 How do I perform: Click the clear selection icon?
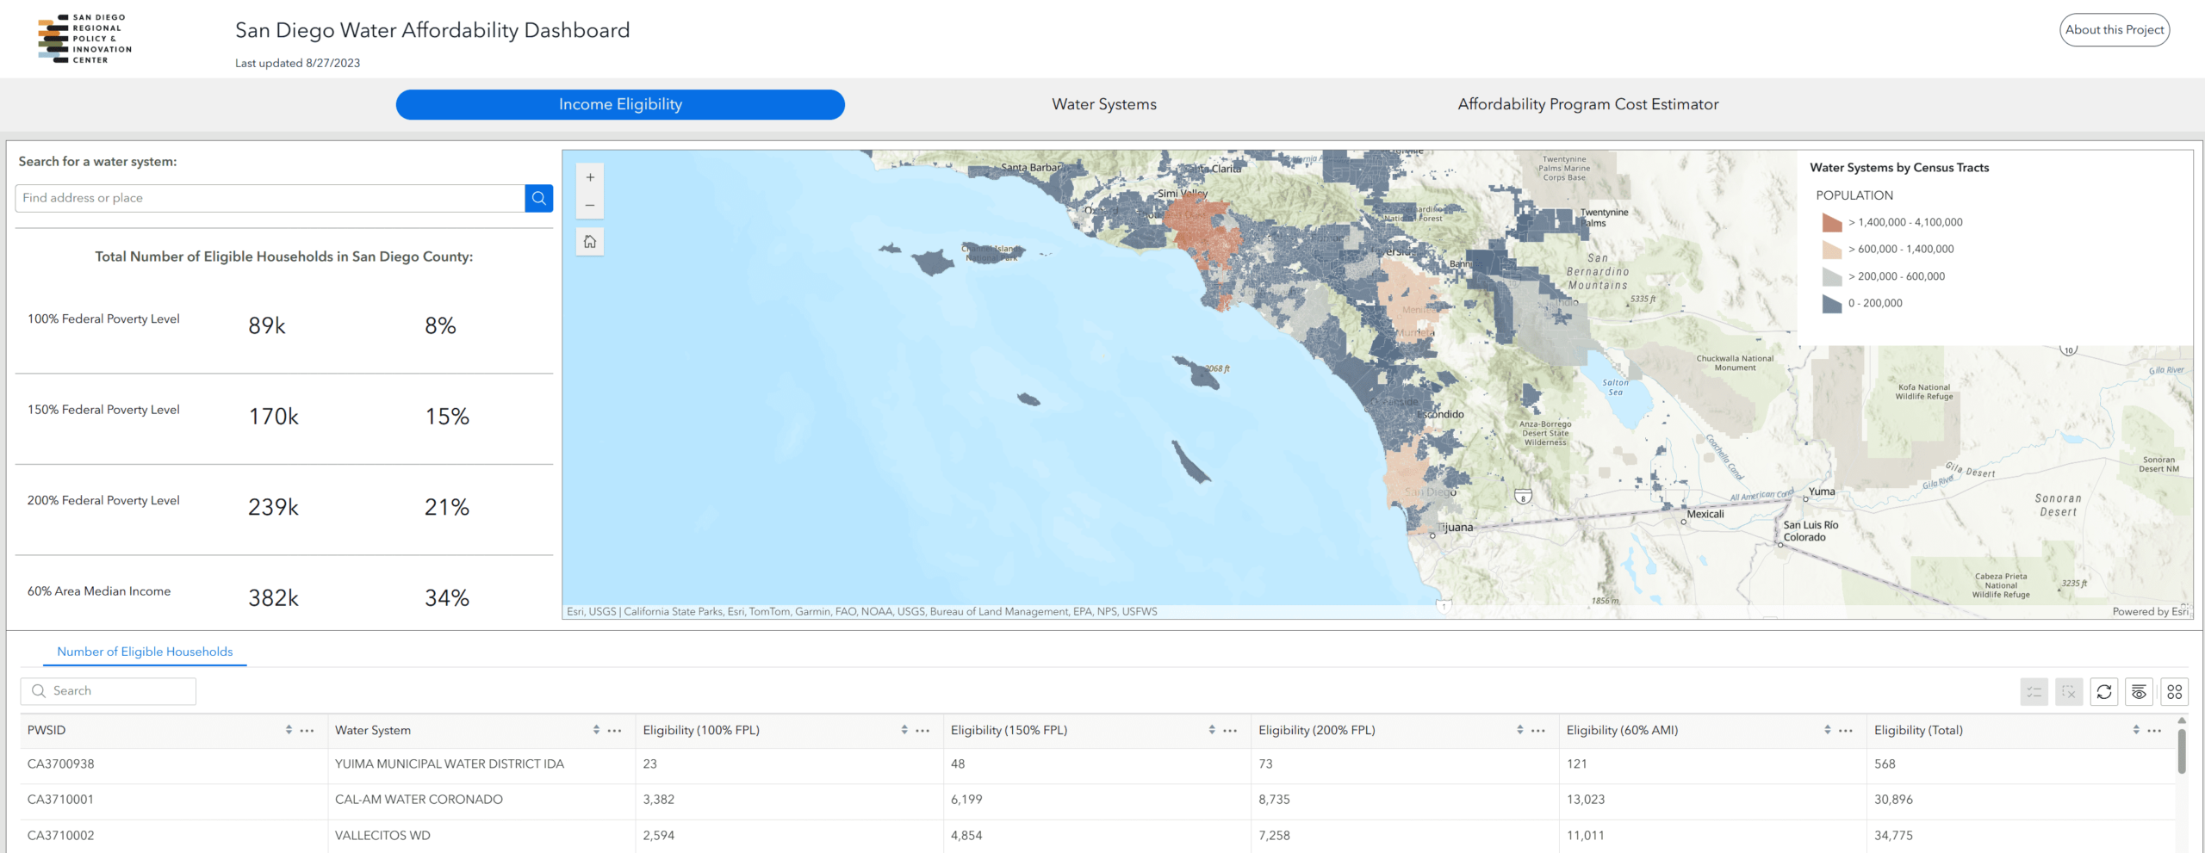(2069, 692)
